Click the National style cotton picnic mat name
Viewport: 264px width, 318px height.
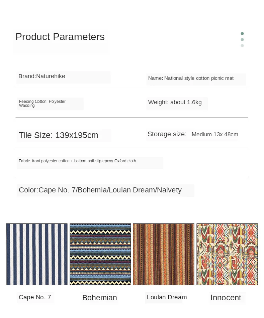point(191,78)
